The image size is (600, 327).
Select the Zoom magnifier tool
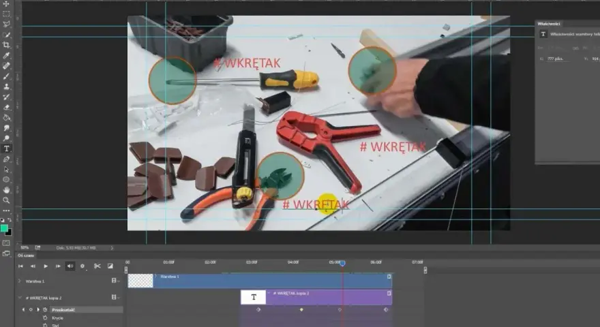click(6, 200)
